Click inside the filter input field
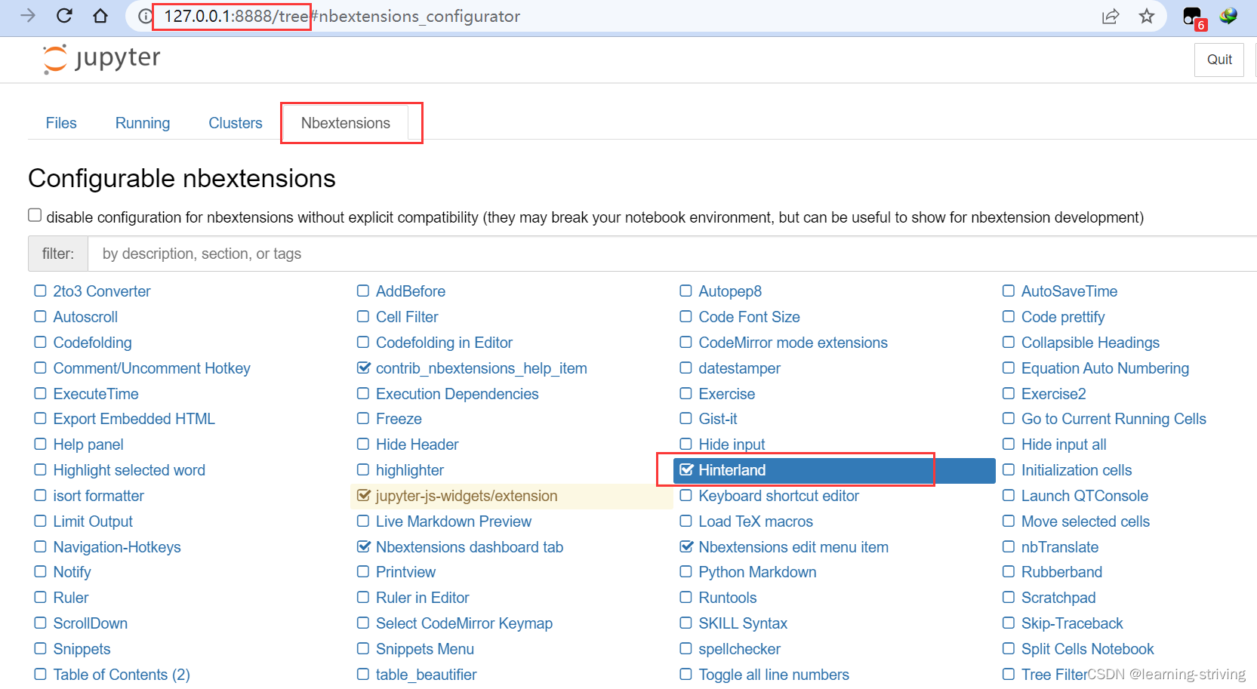Viewport: 1257px width, 689px height. click(x=302, y=254)
